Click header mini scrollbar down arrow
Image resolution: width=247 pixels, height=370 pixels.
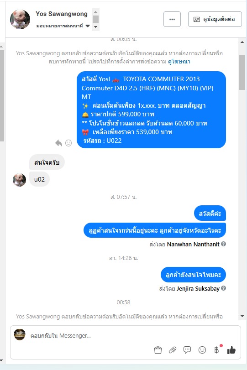click(95, 27)
